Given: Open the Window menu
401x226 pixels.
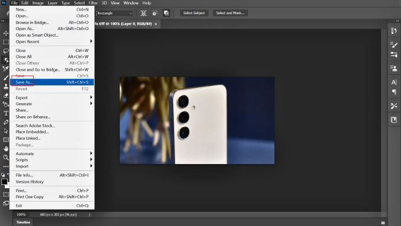Looking at the screenshot, I should pyautogui.click(x=131, y=3).
